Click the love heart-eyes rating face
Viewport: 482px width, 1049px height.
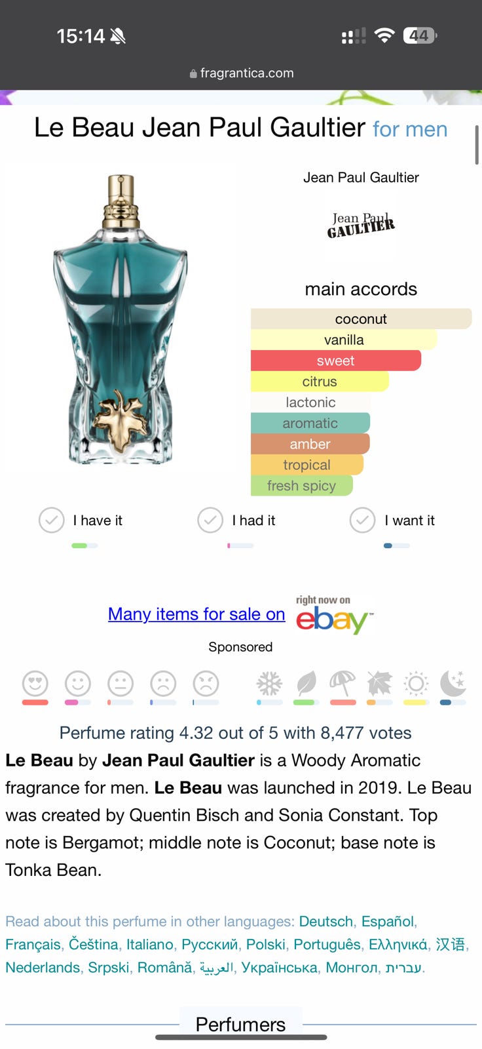click(x=35, y=684)
